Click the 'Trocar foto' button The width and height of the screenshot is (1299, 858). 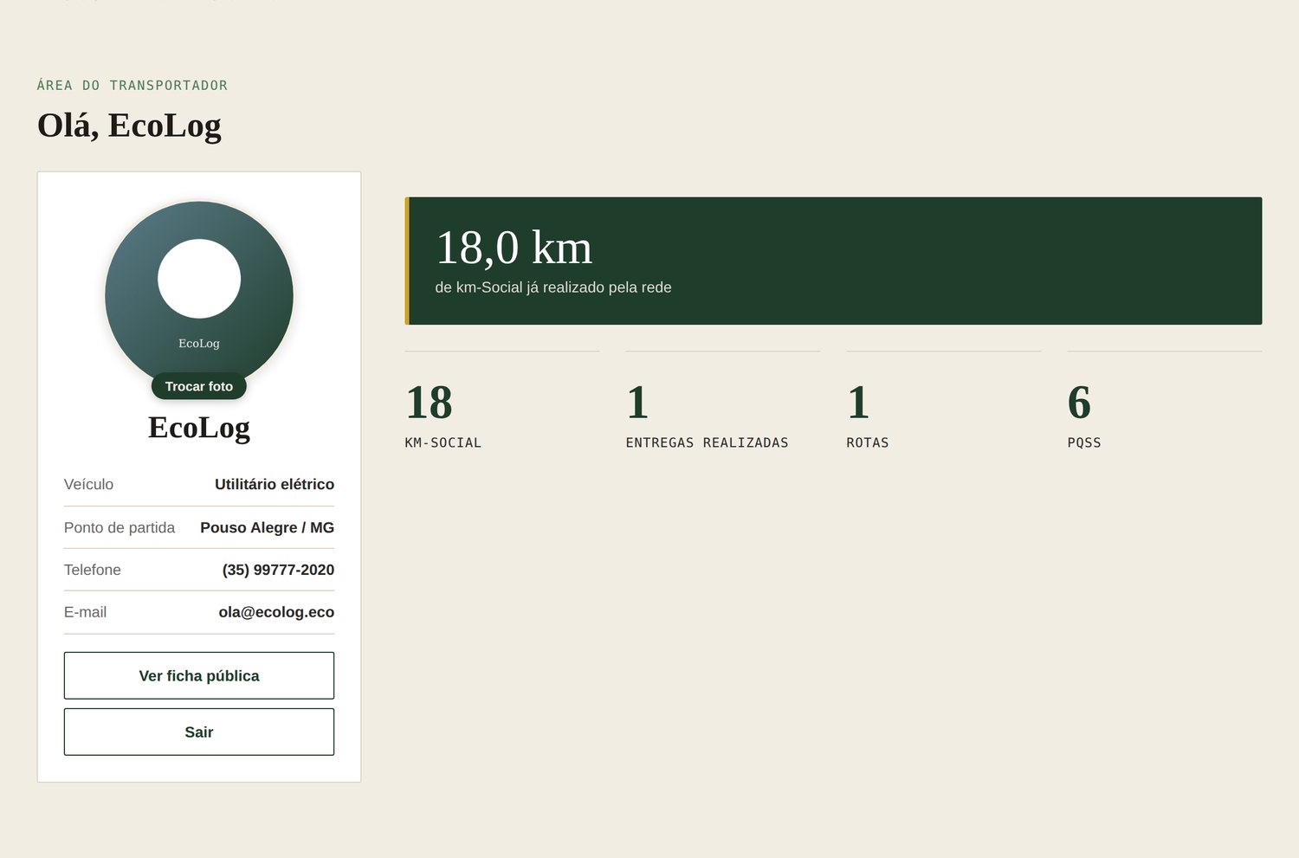point(199,386)
